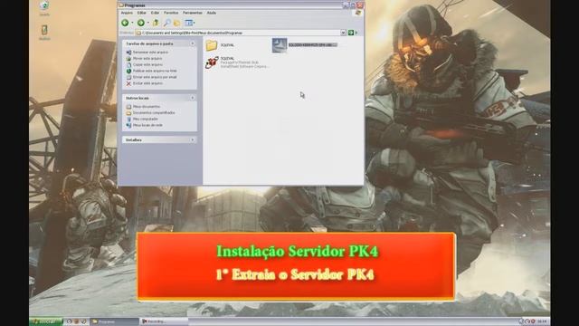Open the Recycle Bin desktop icon
The width and height of the screenshot is (579, 326).
click(44, 5)
